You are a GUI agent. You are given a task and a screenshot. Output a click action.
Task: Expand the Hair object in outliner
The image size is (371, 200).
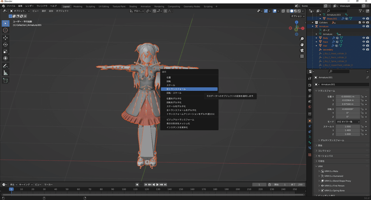point(317,45)
